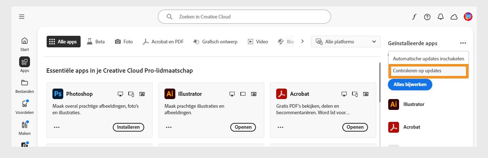Click the Illustrator card title

click(x=190, y=94)
